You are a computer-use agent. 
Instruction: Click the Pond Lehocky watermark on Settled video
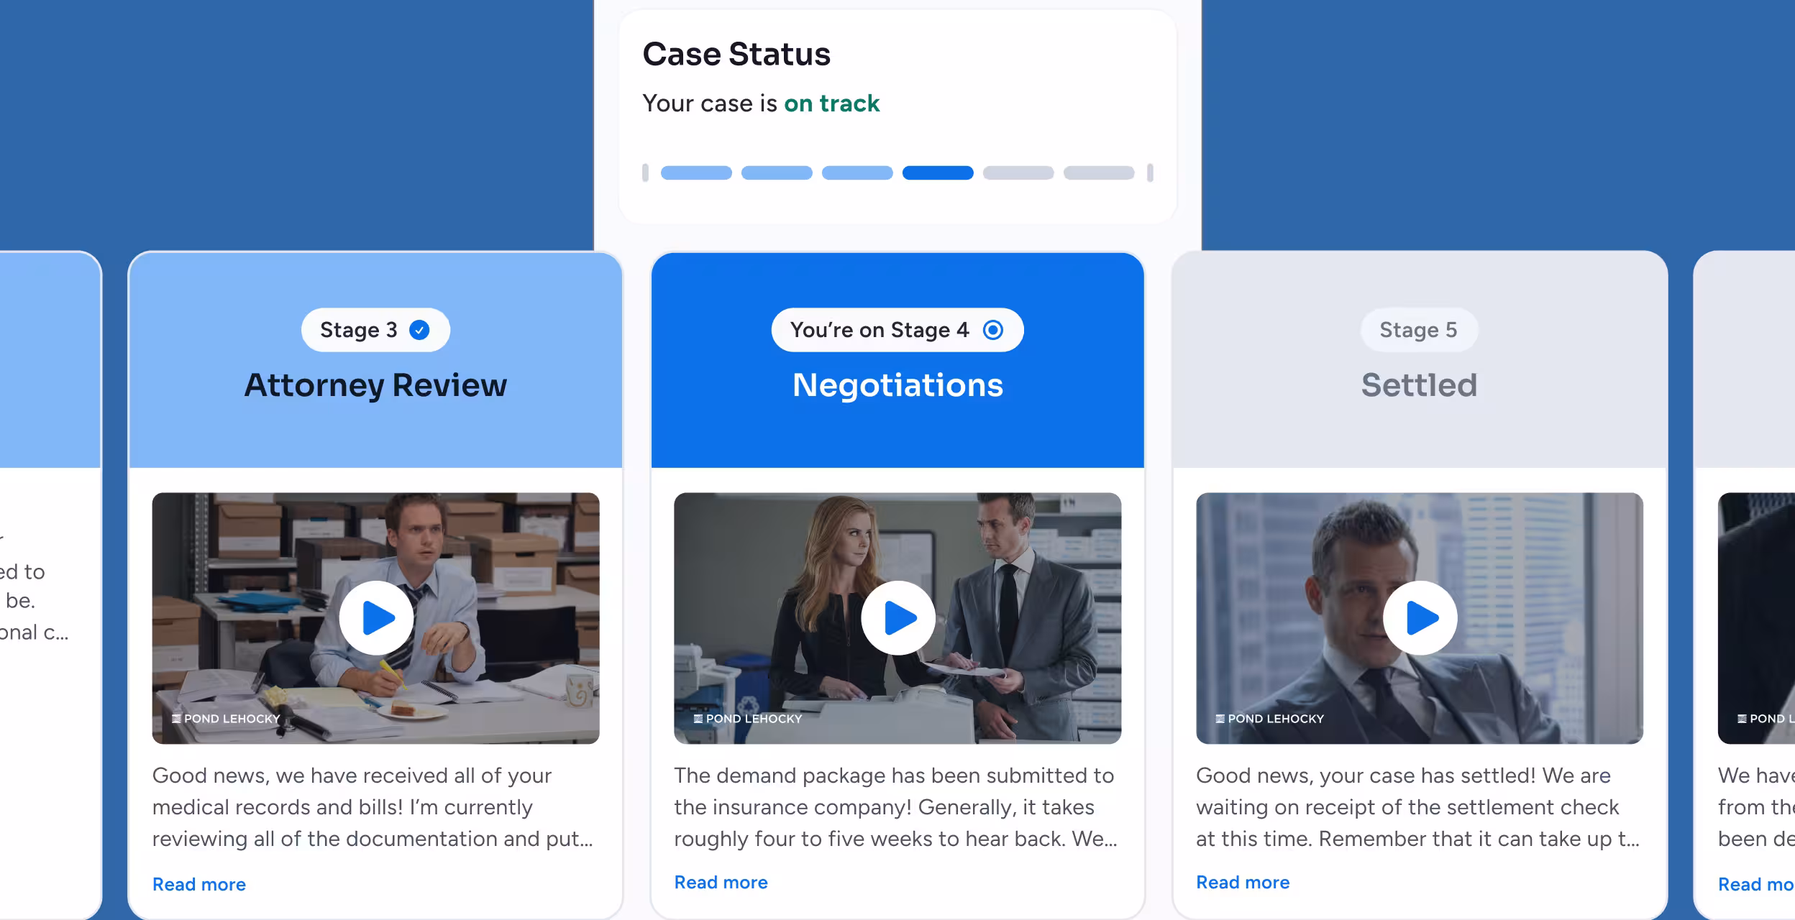(1269, 718)
